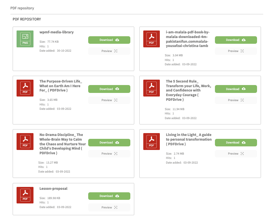This screenshot has height=221, width=270.
Task: Download the i-am-malala PDF book
Action: point(236,40)
